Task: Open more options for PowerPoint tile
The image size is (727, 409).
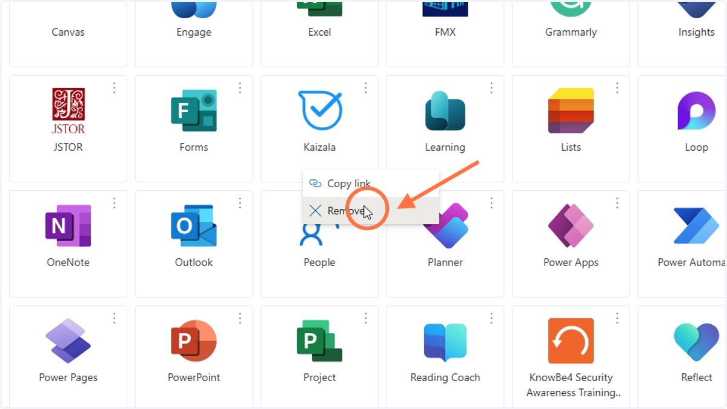Action: (240, 318)
